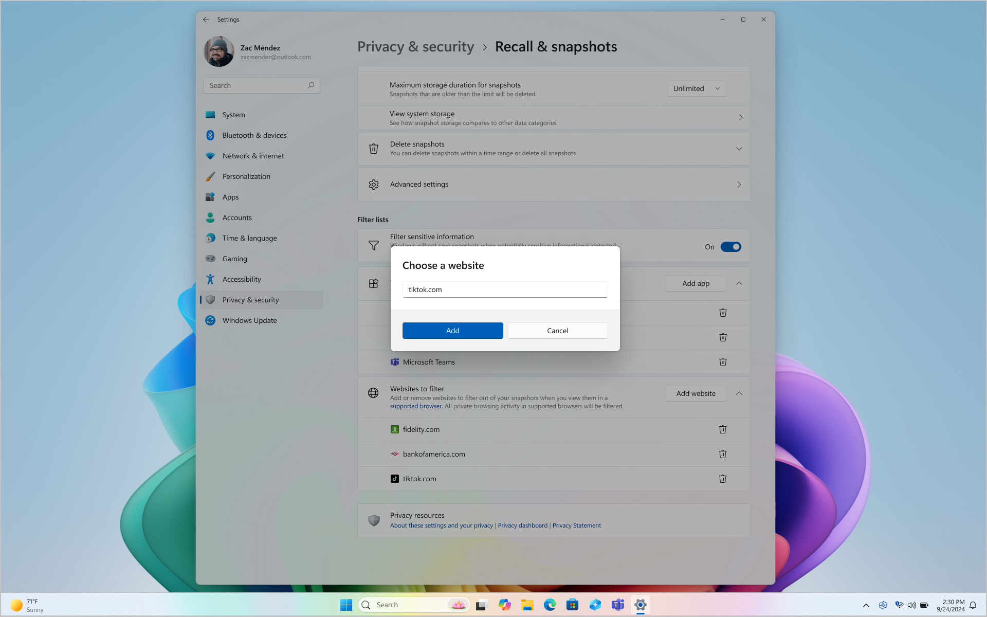This screenshot has height=617, width=987.
Task: Collapse the Websites to filter section
Action: pyautogui.click(x=739, y=393)
